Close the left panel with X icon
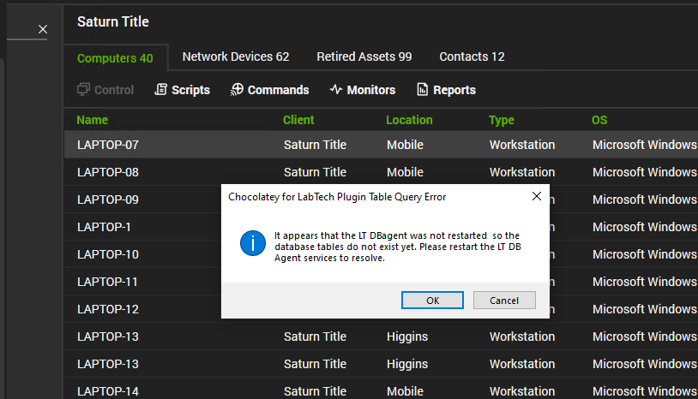Viewport: 698px width, 399px height. coord(43,30)
